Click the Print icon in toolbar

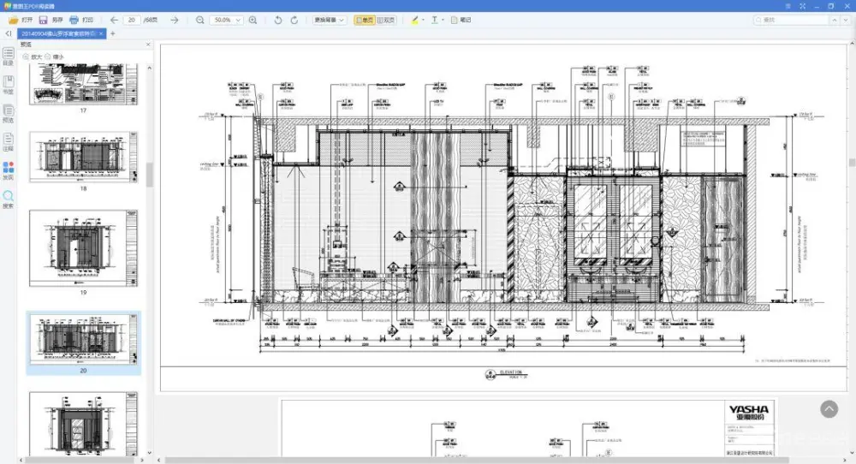tap(74, 20)
